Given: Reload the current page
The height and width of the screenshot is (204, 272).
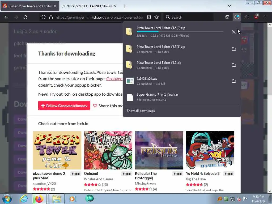Looking at the screenshot, I should pos(25,17).
